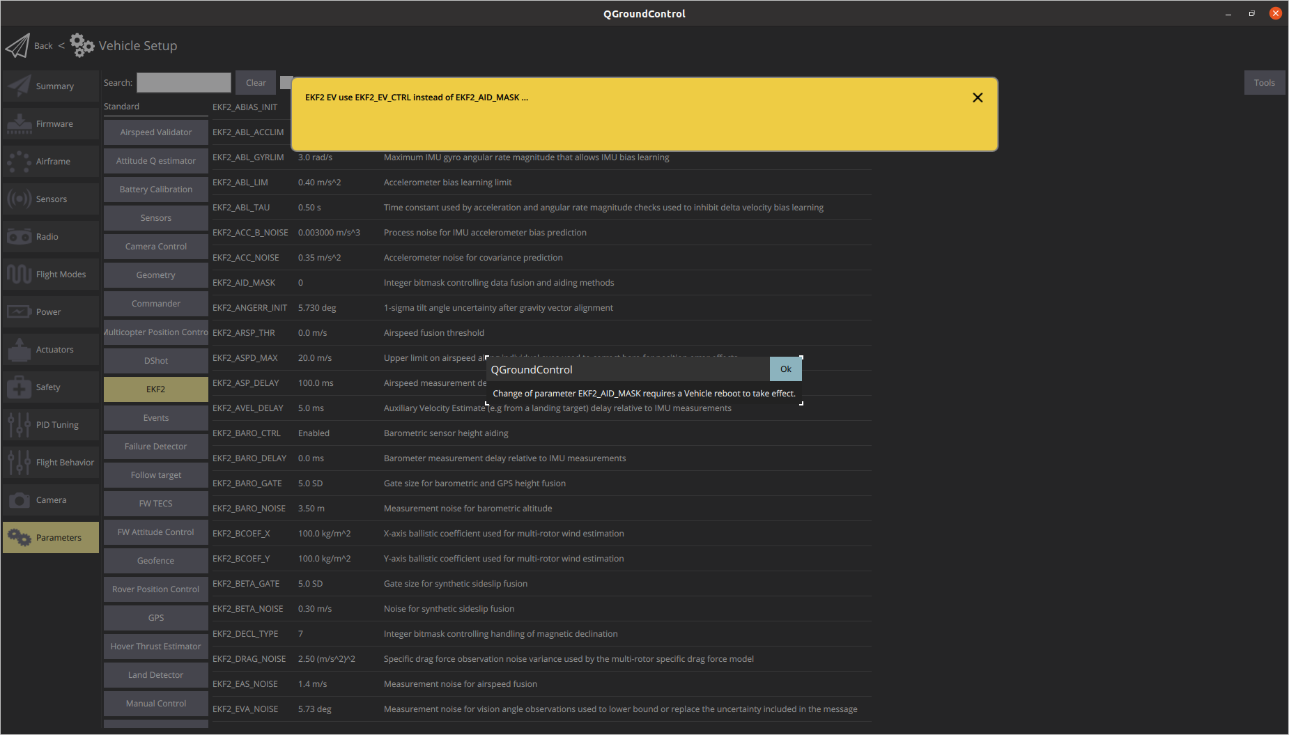This screenshot has width=1289, height=735.
Task: Clear the parameter search
Action: 256,82
